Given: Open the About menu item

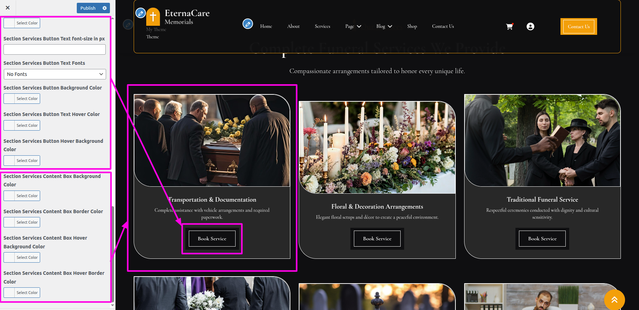Looking at the screenshot, I should [293, 26].
